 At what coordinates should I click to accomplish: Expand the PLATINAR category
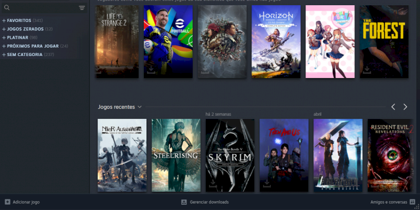4,38
